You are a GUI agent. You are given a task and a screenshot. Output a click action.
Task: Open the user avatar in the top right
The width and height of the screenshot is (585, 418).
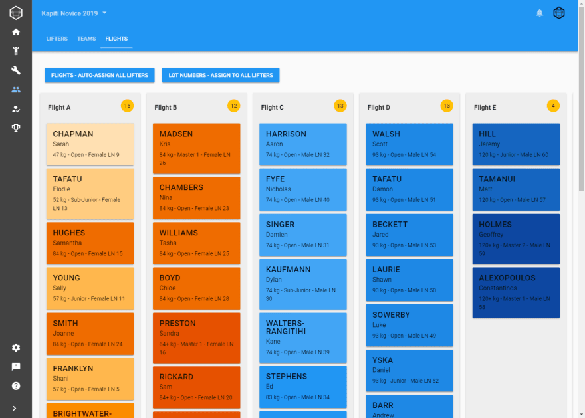559,13
